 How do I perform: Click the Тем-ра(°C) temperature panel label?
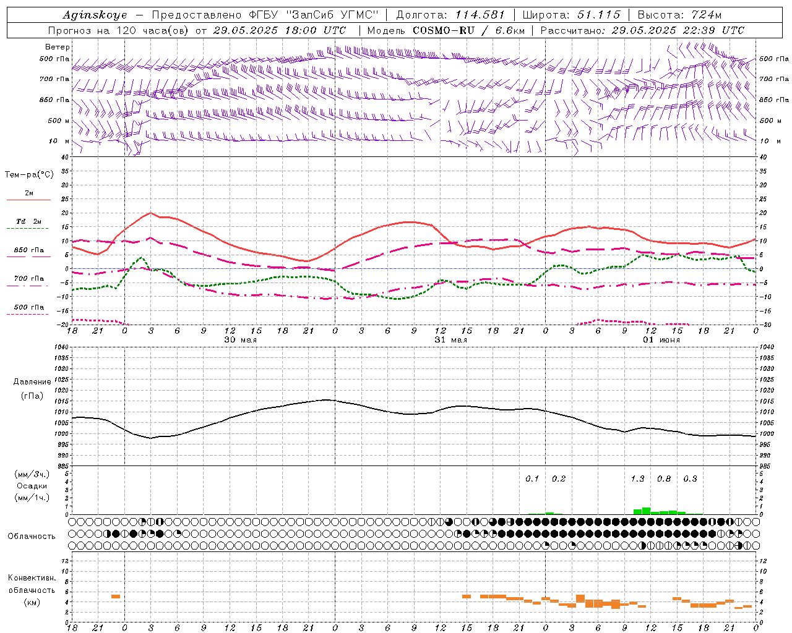point(29,175)
